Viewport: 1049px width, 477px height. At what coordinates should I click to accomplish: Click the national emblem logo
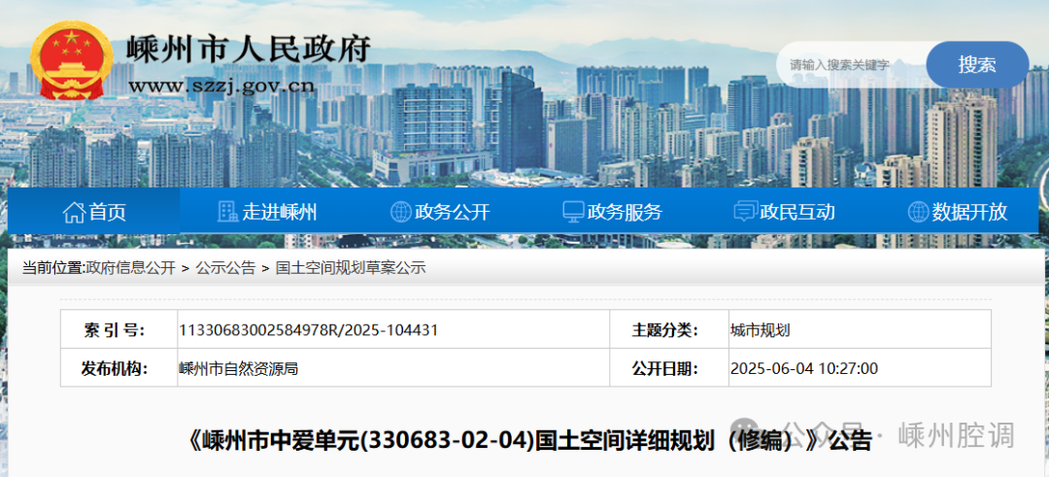70,60
